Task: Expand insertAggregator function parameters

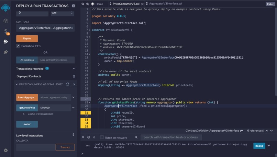Action: 73,97
